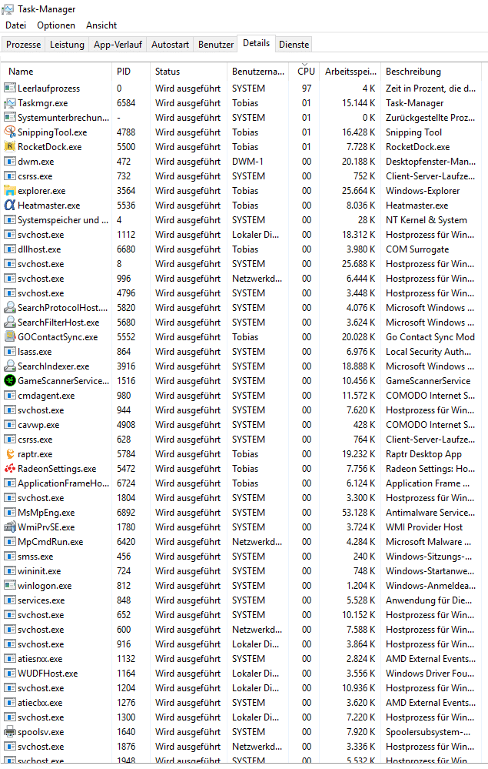Click the cmdagent.exe icon
The image size is (488, 769).
coord(10,396)
